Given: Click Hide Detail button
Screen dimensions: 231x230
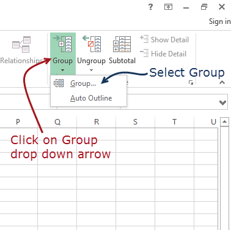Looking at the screenshot, I should pos(163,54).
